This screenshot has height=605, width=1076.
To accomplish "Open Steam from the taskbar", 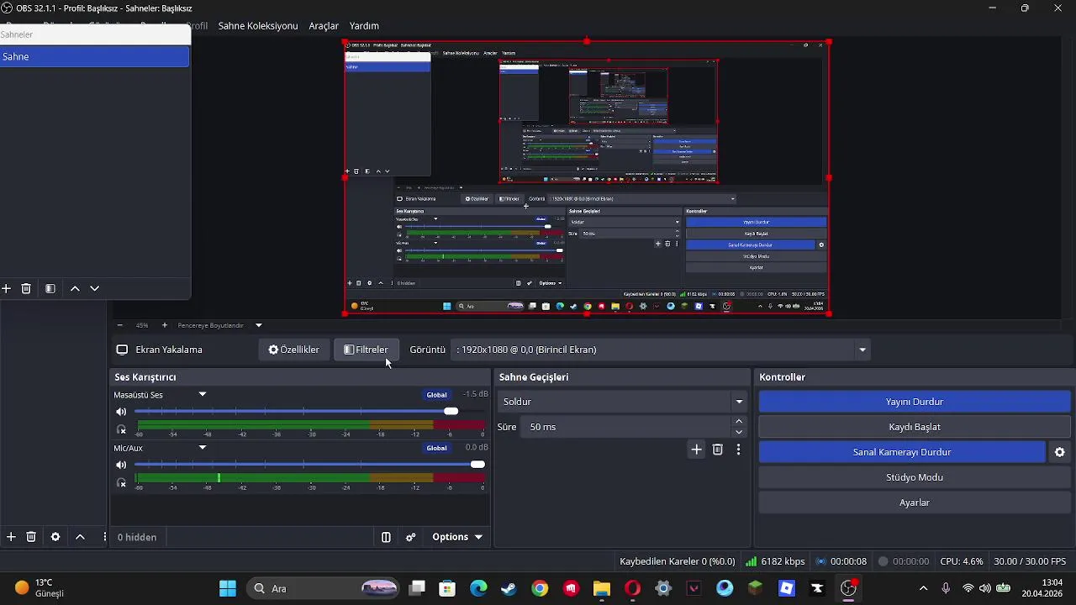I will (509, 588).
